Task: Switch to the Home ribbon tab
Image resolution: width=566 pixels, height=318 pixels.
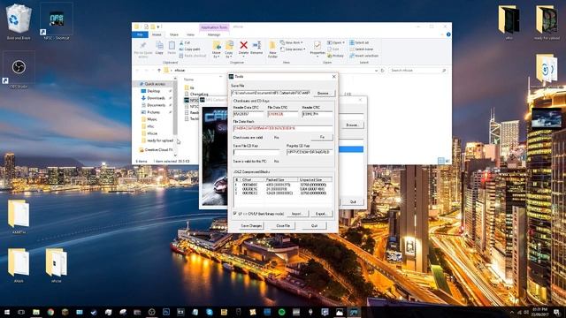Action: [x=157, y=34]
